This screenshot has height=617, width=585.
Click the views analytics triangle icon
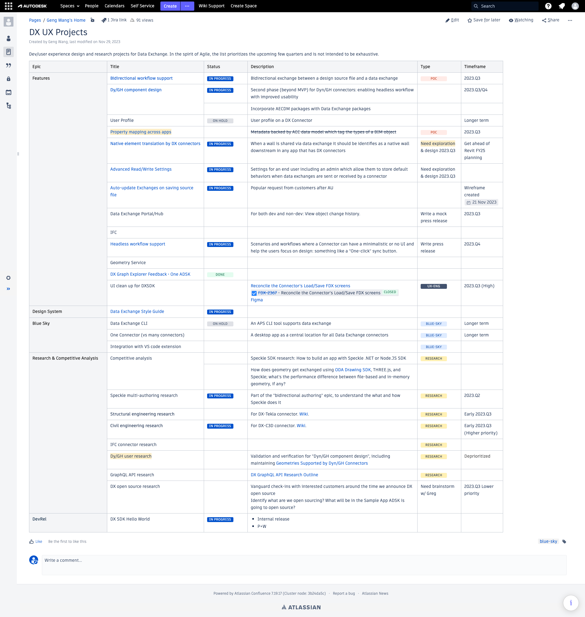(132, 20)
